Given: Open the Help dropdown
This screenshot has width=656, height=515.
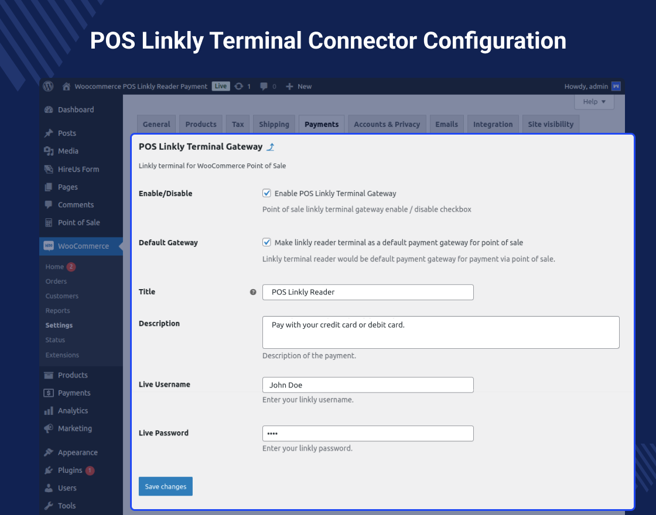Looking at the screenshot, I should point(593,101).
